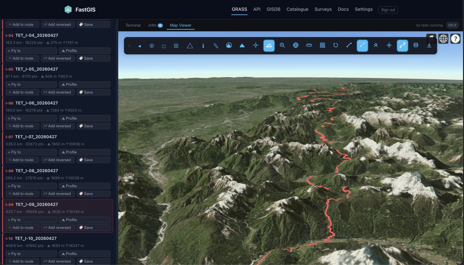The height and width of the screenshot is (265, 464).
Task: Open the GRASS navigation tab
Action: pyautogui.click(x=239, y=9)
